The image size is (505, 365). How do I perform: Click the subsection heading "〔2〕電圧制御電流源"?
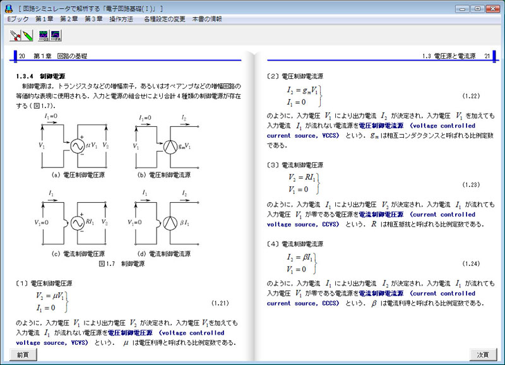click(295, 76)
